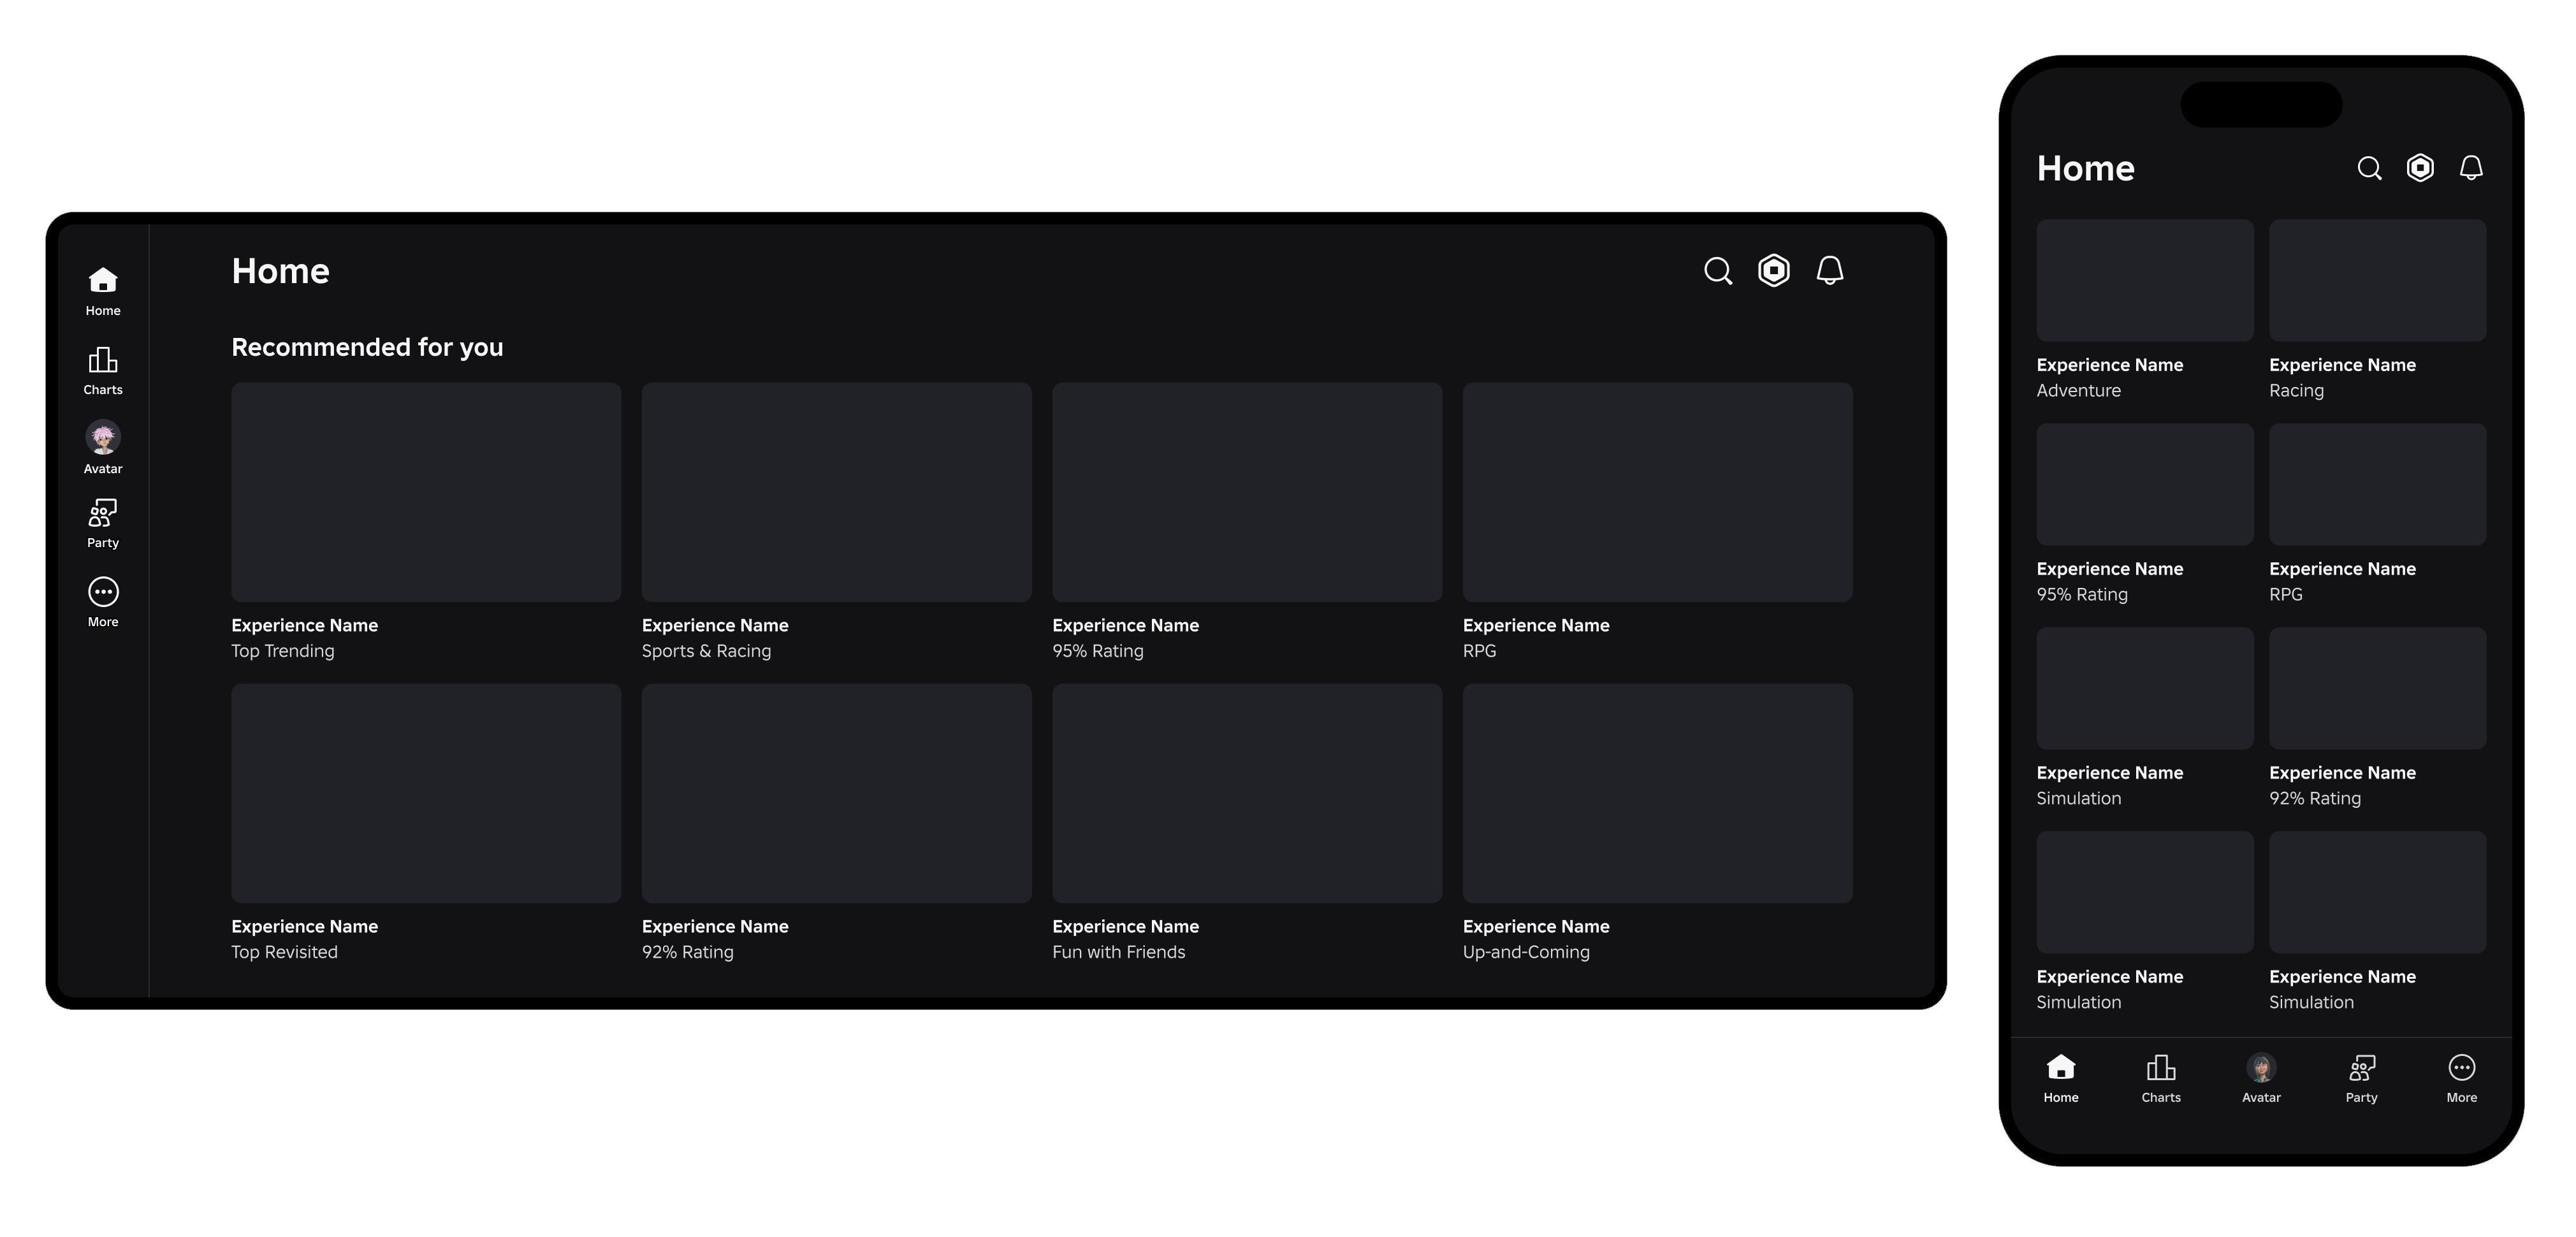Open the Top Trending experience thumbnail
Screen dimensions: 2576x1237
(x=426, y=492)
